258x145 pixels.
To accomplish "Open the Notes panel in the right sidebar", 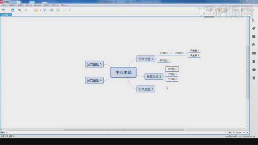I will click(x=254, y=62).
